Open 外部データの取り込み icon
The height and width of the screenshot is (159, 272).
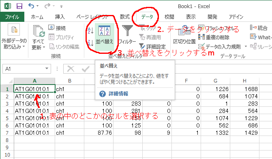[x=14, y=30]
